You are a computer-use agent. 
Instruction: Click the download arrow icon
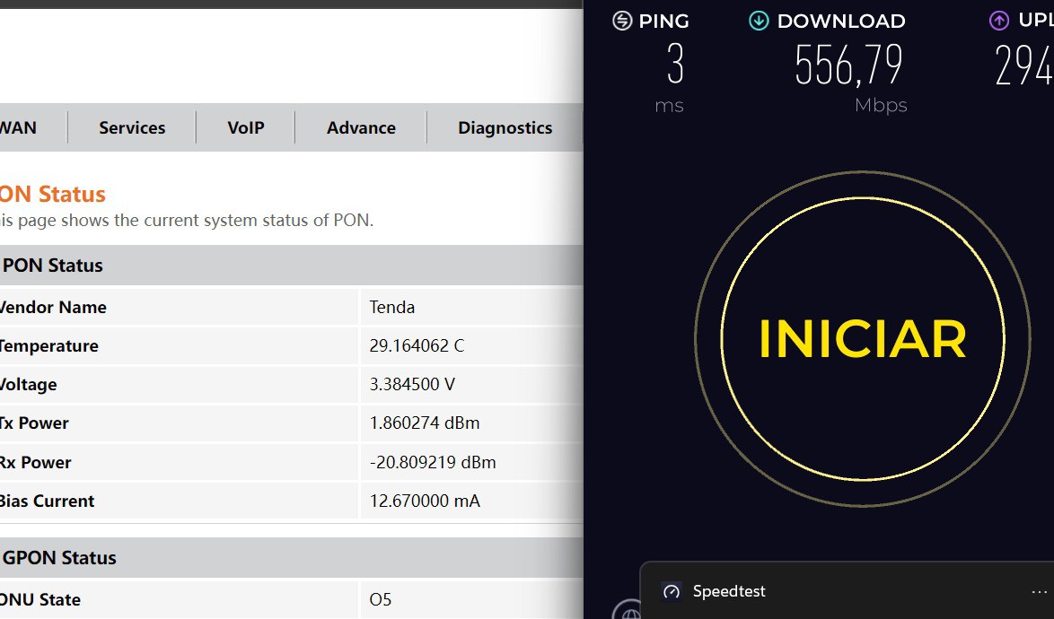[759, 21]
